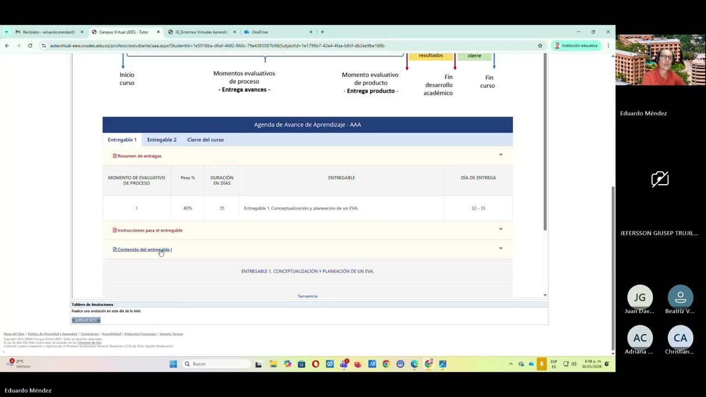Open a new browser tab with plus

click(322, 32)
